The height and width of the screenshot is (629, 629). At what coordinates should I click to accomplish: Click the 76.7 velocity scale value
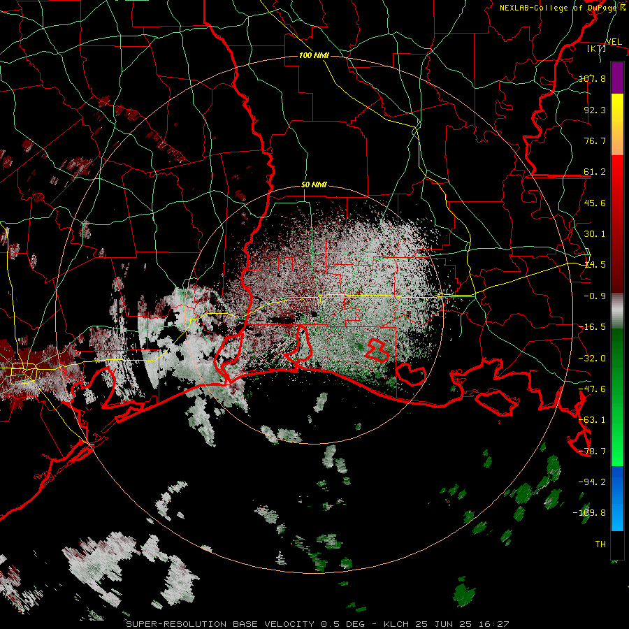click(x=595, y=140)
